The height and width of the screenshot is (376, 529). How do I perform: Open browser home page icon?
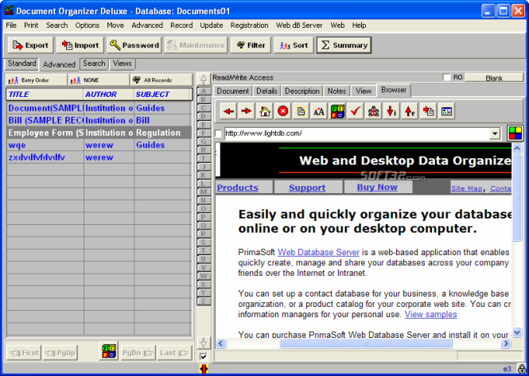pyautogui.click(x=265, y=111)
